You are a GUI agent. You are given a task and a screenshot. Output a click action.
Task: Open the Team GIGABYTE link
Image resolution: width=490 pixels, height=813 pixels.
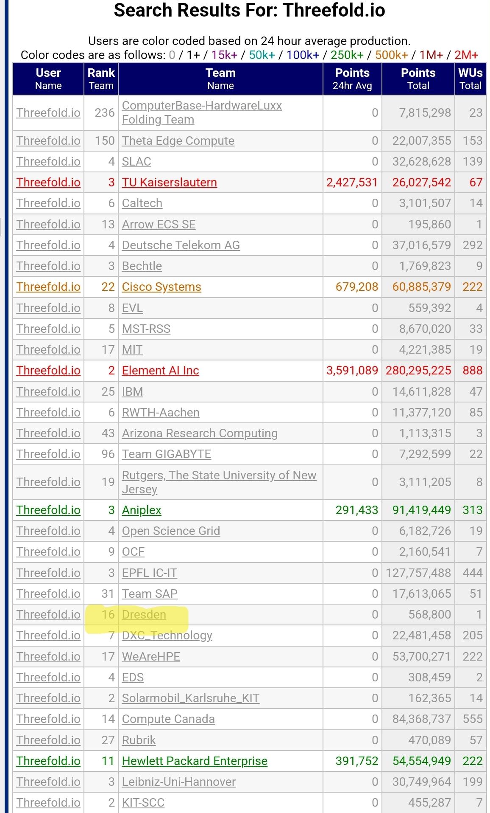pos(167,454)
